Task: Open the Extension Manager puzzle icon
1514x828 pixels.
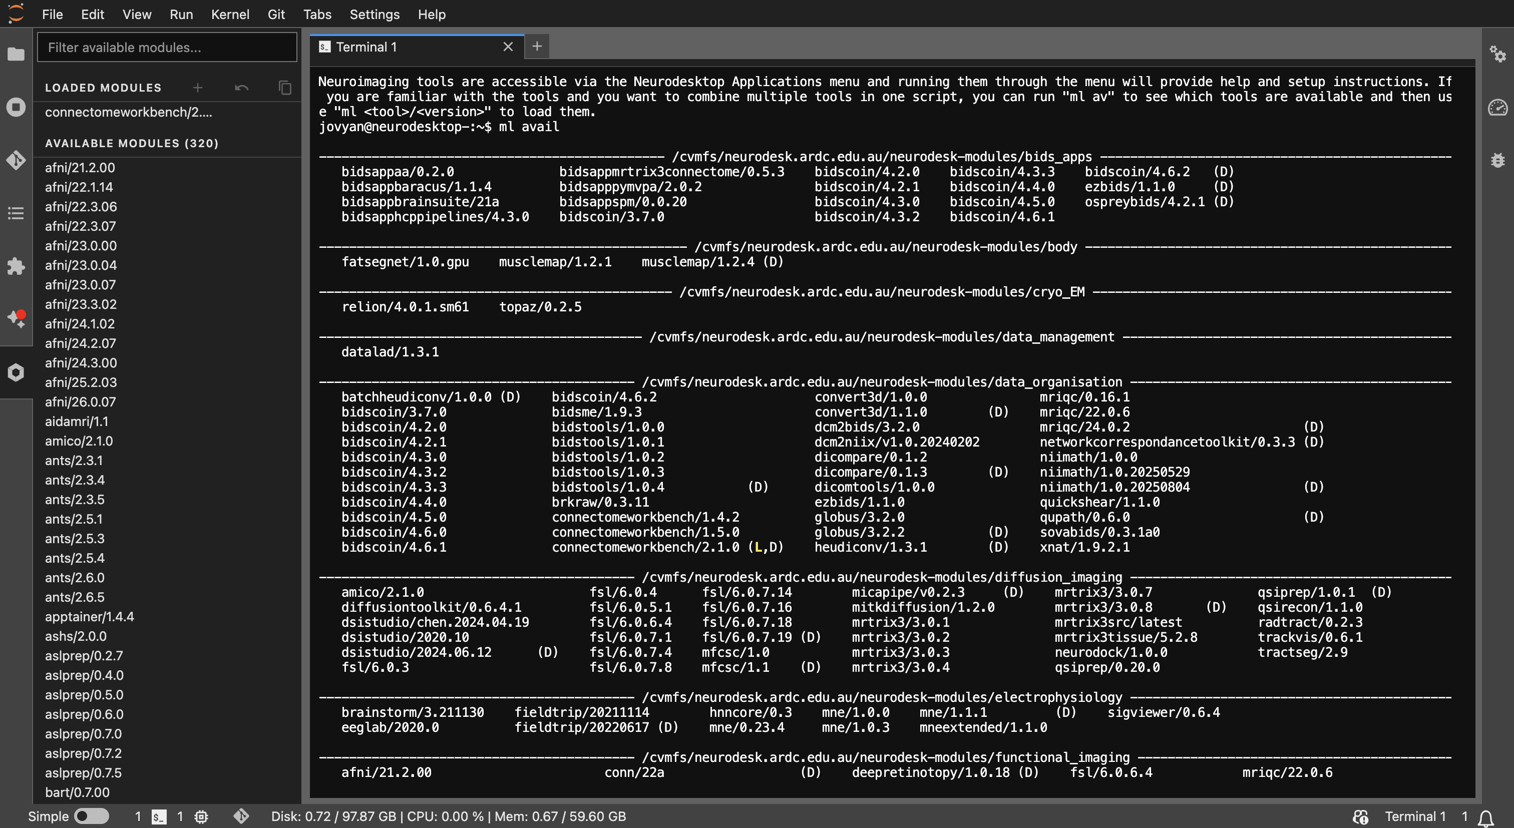Action: click(x=16, y=266)
